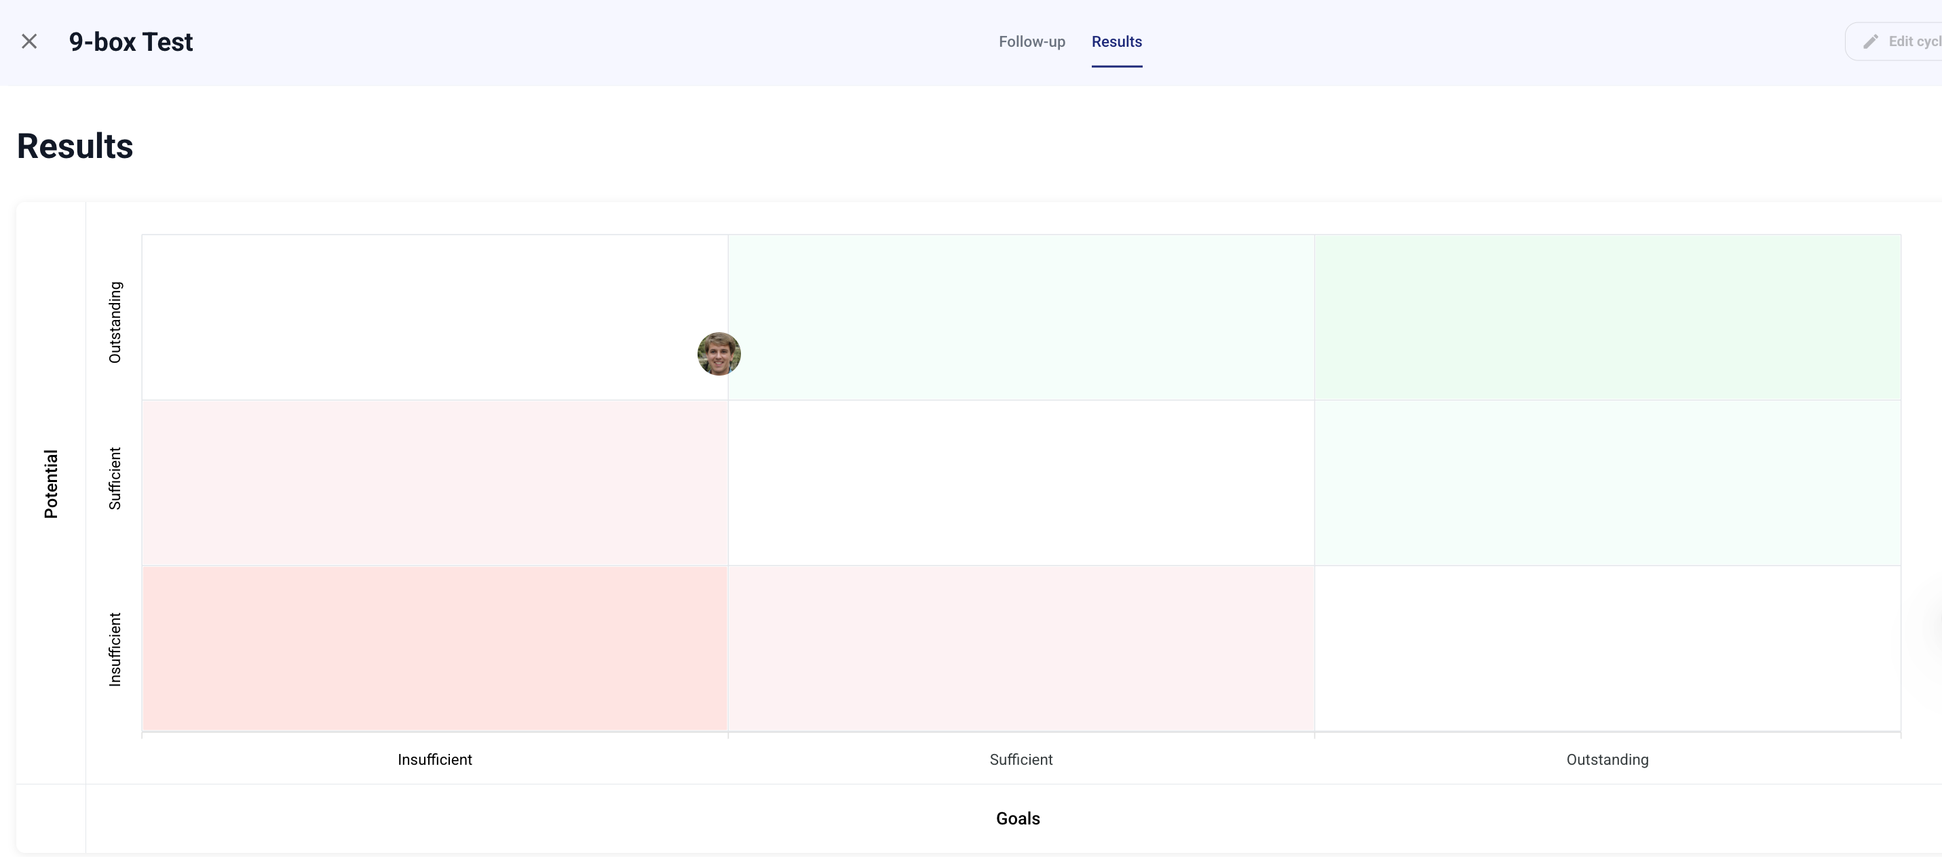Click the employee avatar in the grid
1942x857 pixels.
click(719, 354)
